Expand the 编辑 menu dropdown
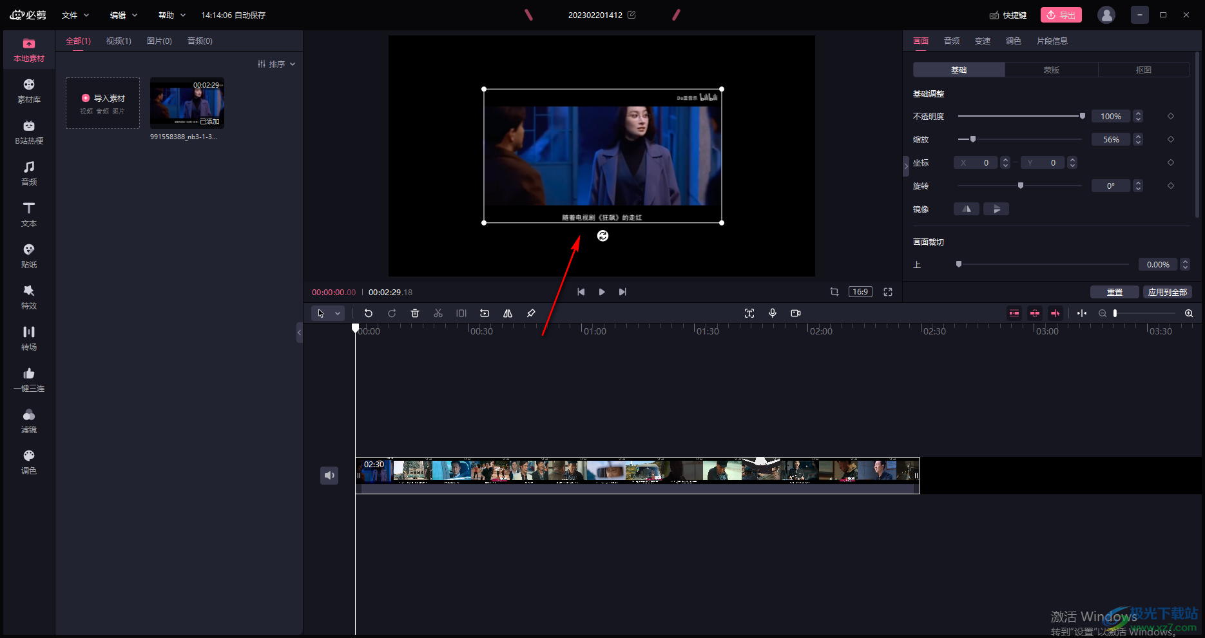Screen dimensions: 1205x638 click(124, 15)
